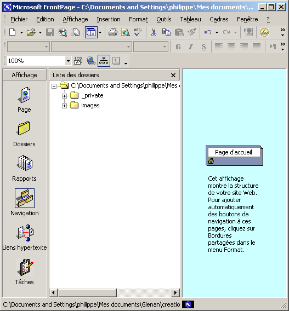289x311 pixels.
Task: Toggle Align Right button
Action: coord(244,47)
